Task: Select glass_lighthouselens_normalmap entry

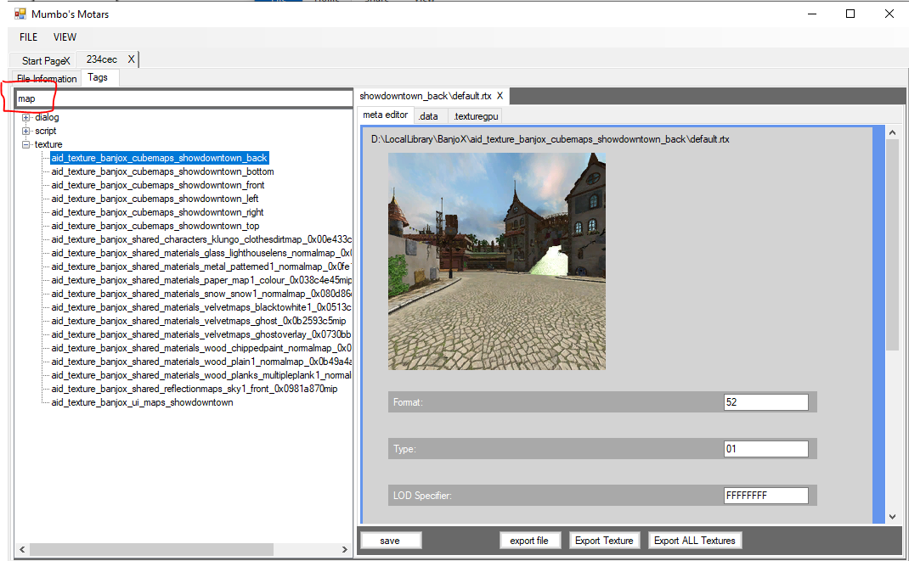Action: 201,253
